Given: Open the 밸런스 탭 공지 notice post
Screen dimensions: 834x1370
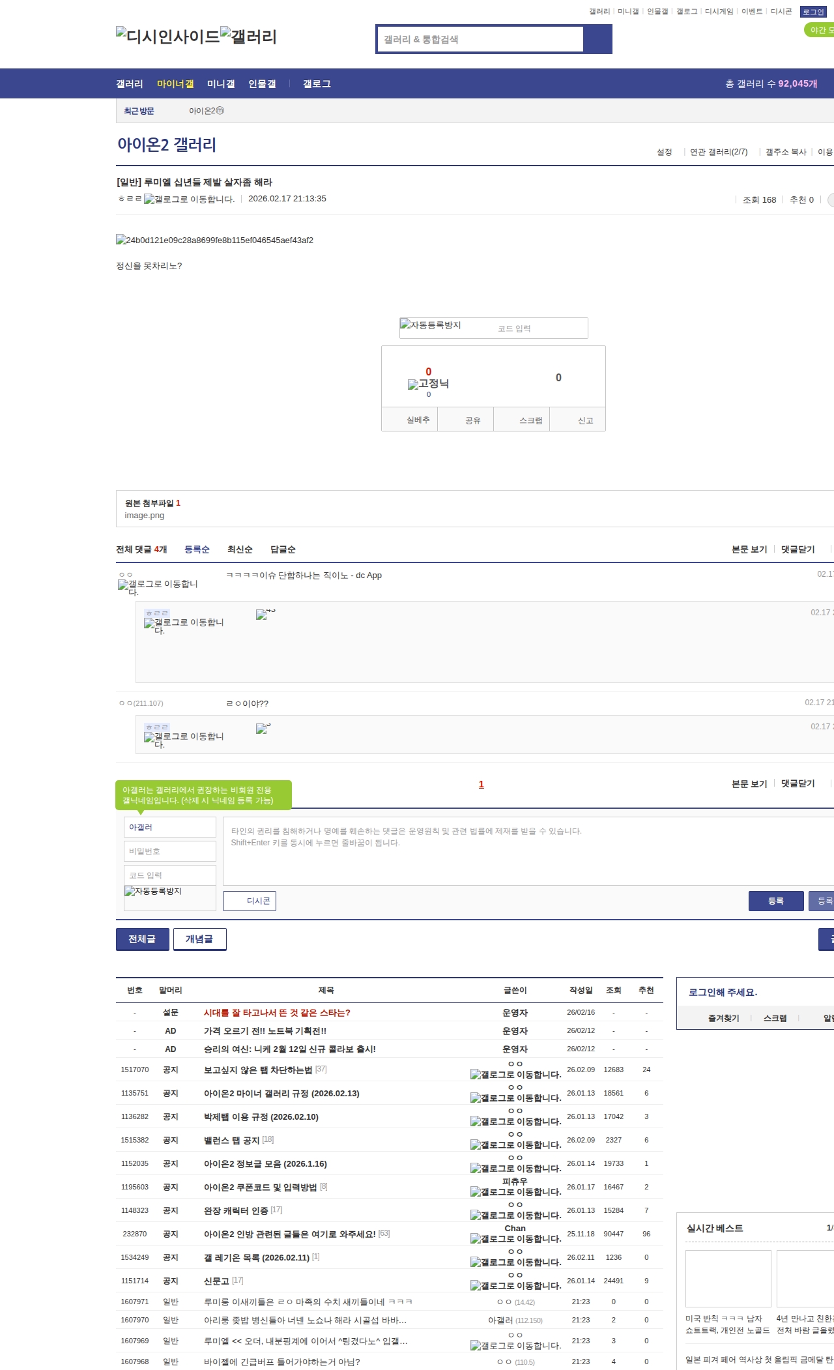Looking at the screenshot, I should tap(231, 1140).
